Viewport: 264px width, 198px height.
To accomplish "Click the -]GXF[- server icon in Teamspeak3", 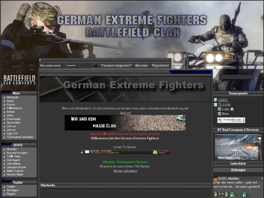I will 215,100.
